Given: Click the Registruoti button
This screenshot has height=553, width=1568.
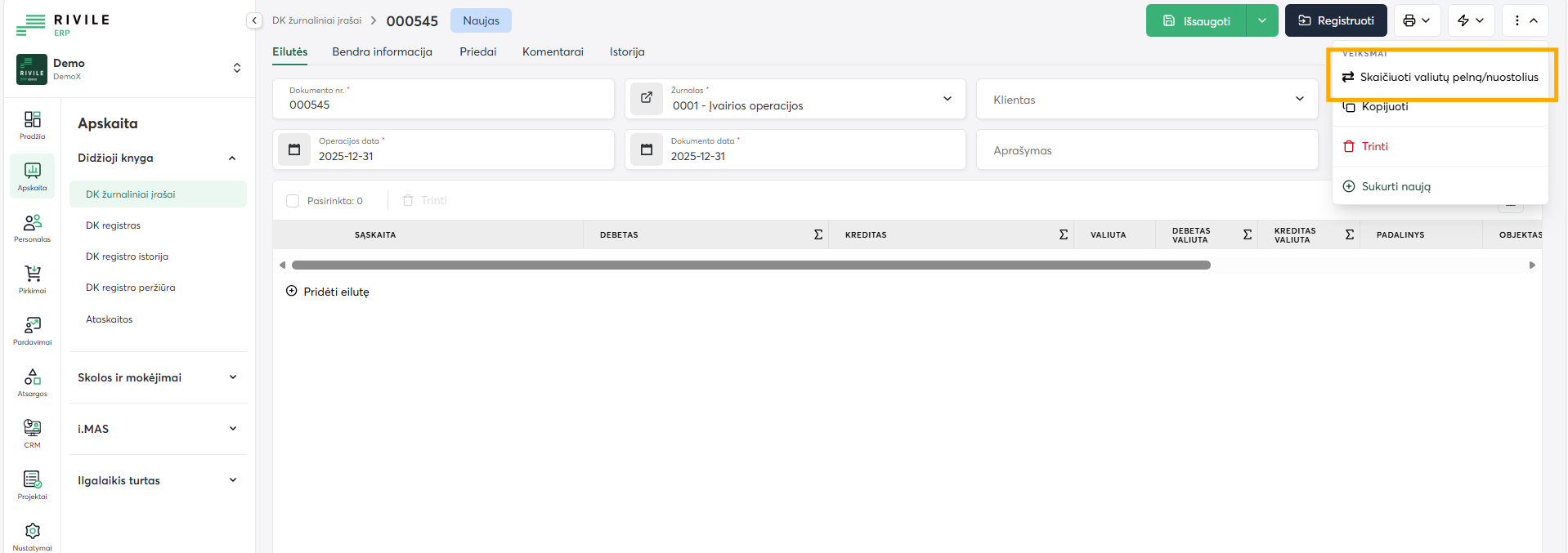Looking at the screenshot, I should 1335,20.
